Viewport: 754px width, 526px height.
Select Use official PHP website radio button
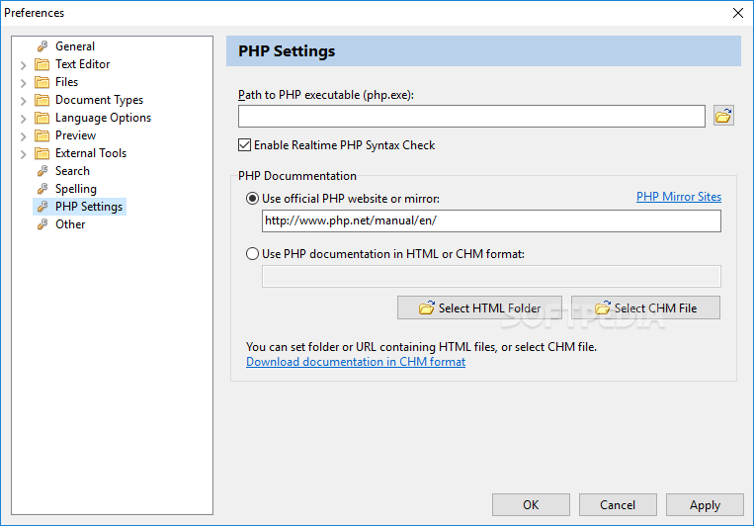tap(252, 199)
